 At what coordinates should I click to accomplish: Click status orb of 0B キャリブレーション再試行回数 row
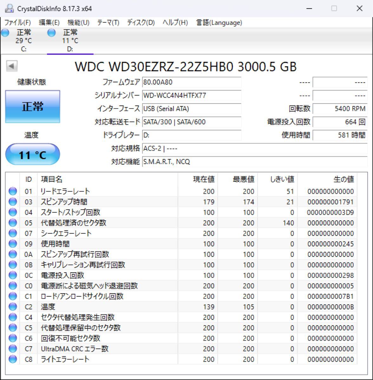(x=13, y=265)
